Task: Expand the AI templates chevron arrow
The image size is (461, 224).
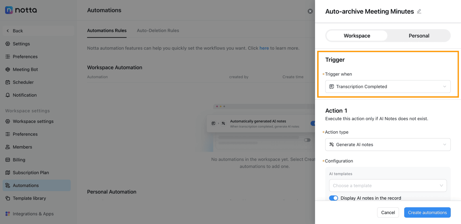Action: pyautogui.click(x=441, y=186)
